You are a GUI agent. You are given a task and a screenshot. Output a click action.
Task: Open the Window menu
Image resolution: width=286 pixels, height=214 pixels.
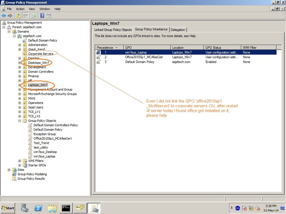click(x=45, y=9)
